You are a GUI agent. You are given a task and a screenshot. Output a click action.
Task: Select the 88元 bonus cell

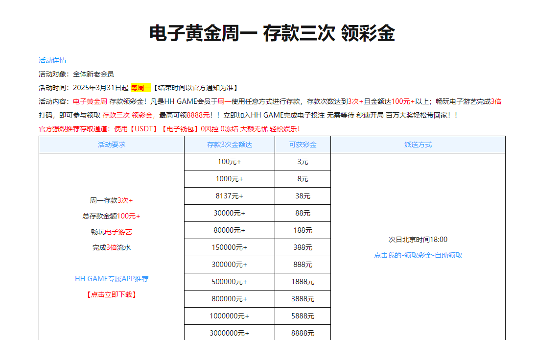point(303,213)
